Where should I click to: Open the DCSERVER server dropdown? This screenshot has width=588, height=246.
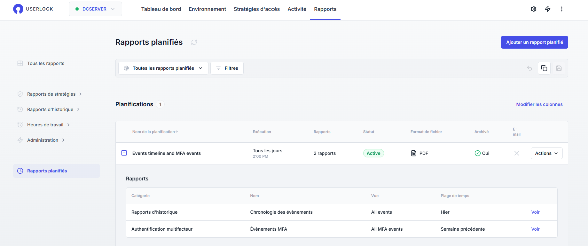pos(95,9)
